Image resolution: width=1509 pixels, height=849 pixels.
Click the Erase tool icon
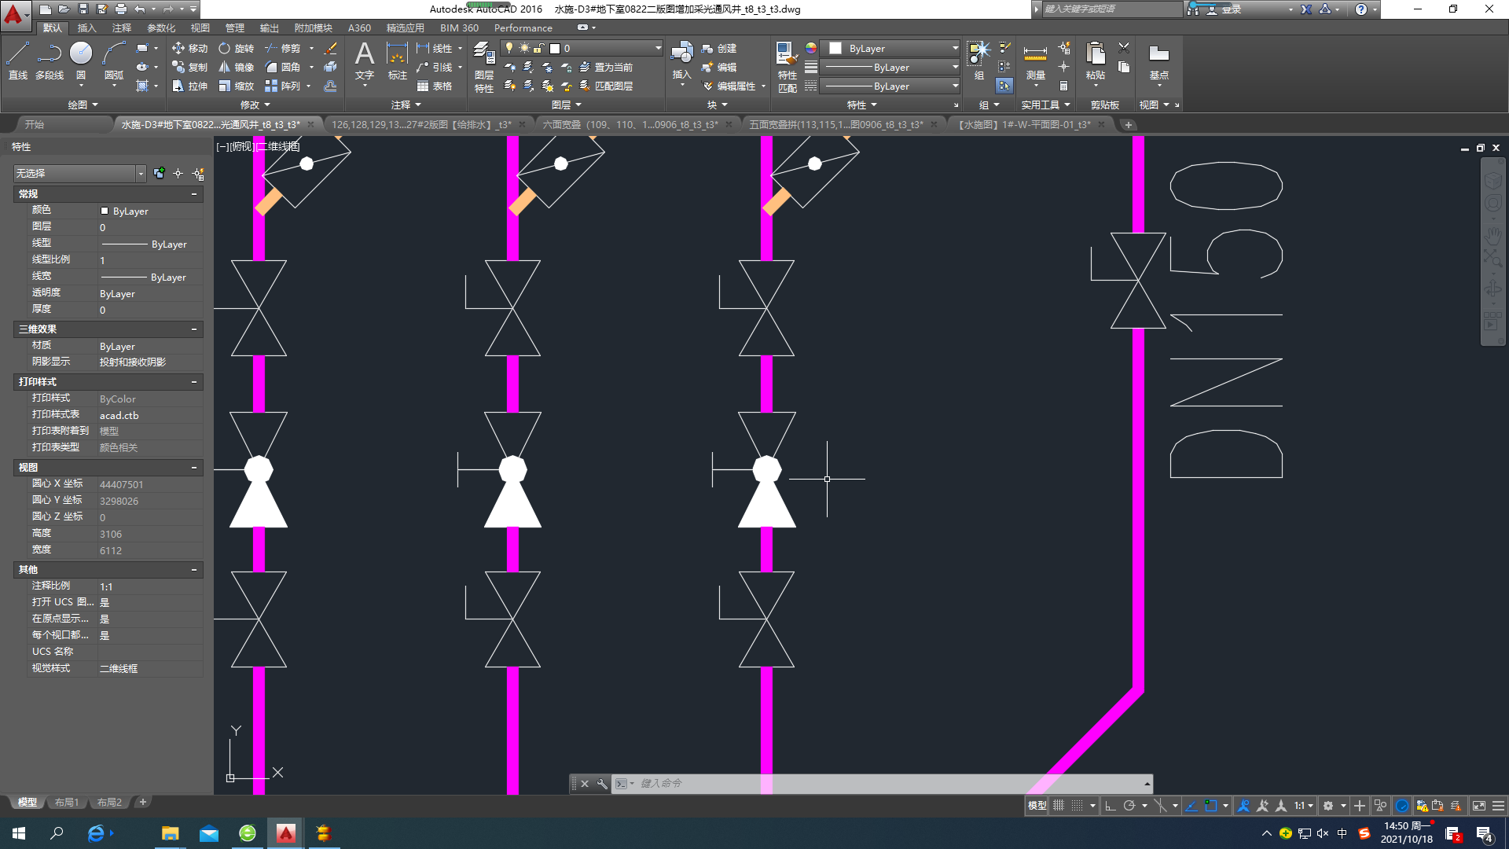(331, 48)
